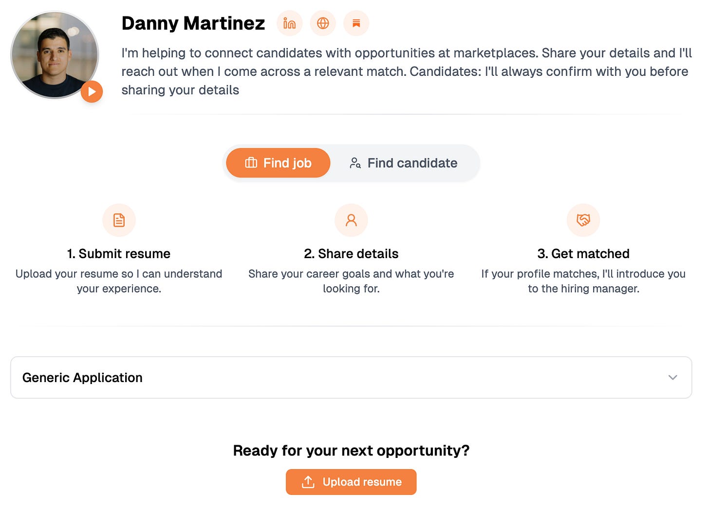Click the Get matched handshake icon
The width and height of the screenshot is (709, 507).
pyautogui.click(x=583, y=220)
